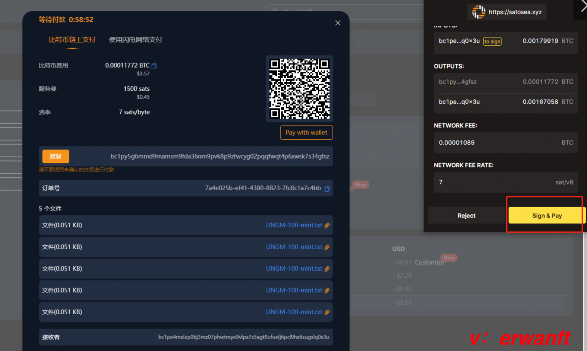Switch to the 比特币链上支付 tab

[x=72, y=40]
